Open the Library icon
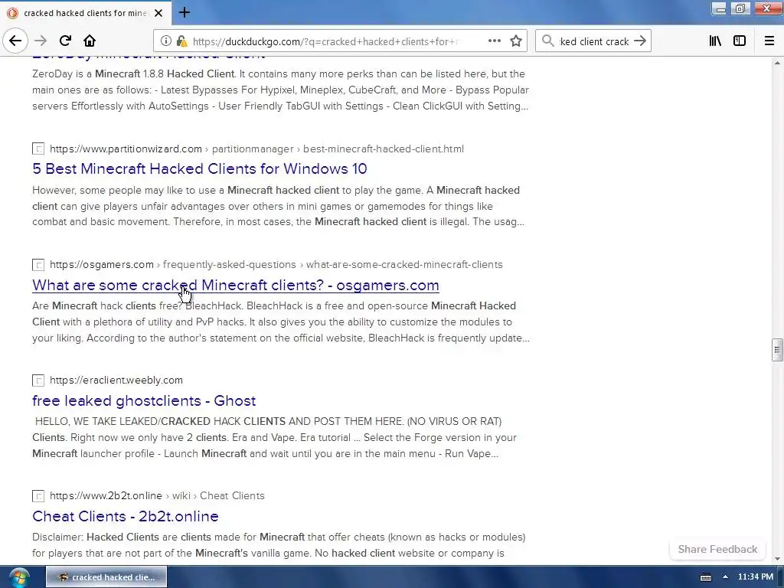Screen dimensions: 784x588 coord(715,41)
